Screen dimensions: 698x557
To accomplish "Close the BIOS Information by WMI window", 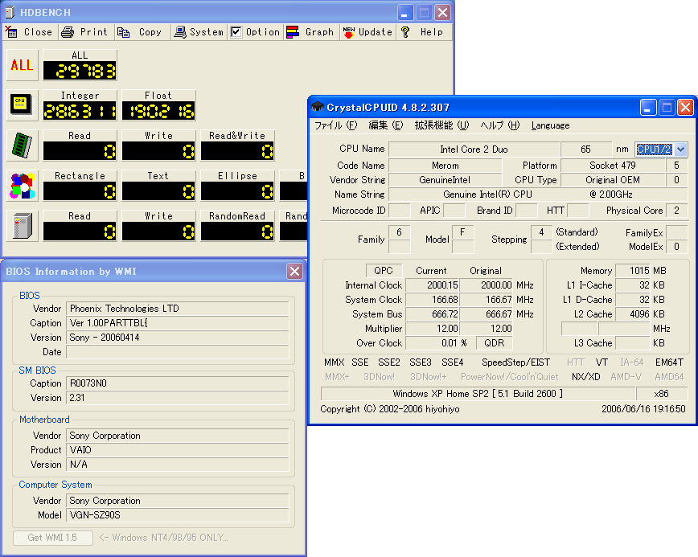I will [294, 271].
